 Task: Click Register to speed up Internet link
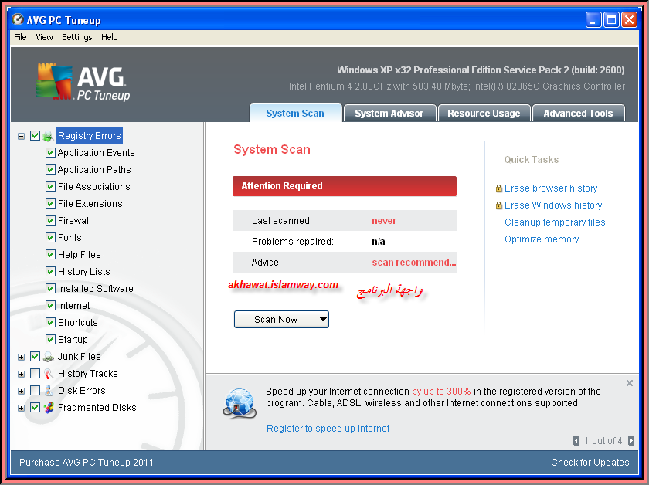click(328, 429)
